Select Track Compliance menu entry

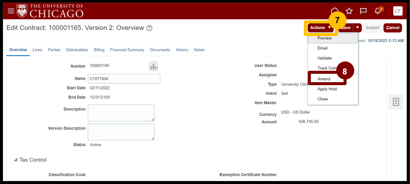(x=333, y=68)
